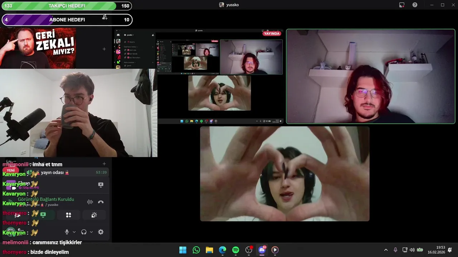Screen dimensions: 458x257
Task: Switch to Discord taskbar icon with 9+ badge
Action: (262, 250)
